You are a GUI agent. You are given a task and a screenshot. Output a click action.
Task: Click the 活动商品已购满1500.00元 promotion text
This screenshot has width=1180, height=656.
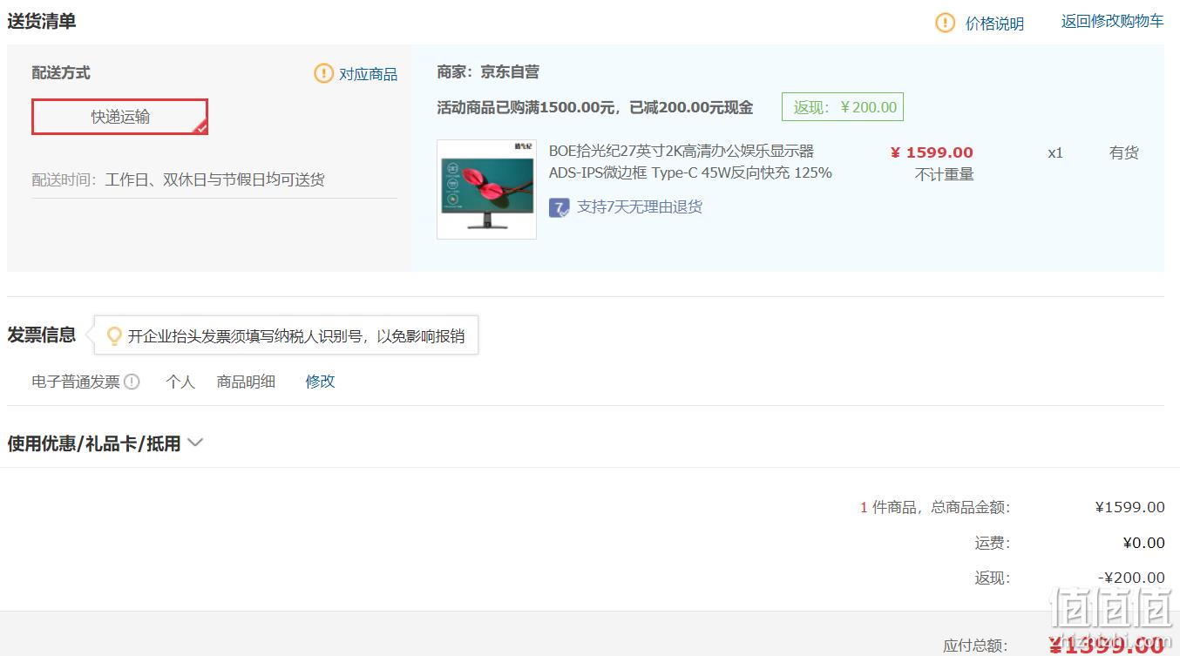tap(595, 108)
